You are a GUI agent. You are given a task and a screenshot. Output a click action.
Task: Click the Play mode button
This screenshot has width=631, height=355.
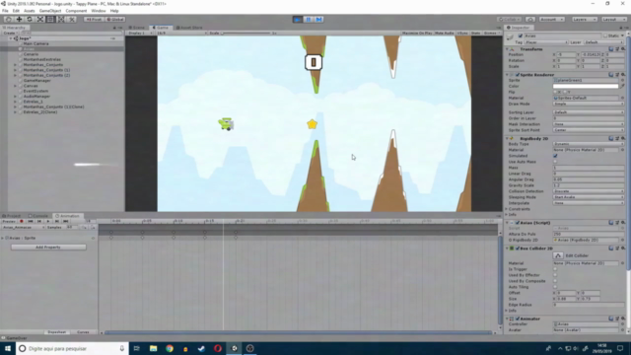click(x=298, y=20)
